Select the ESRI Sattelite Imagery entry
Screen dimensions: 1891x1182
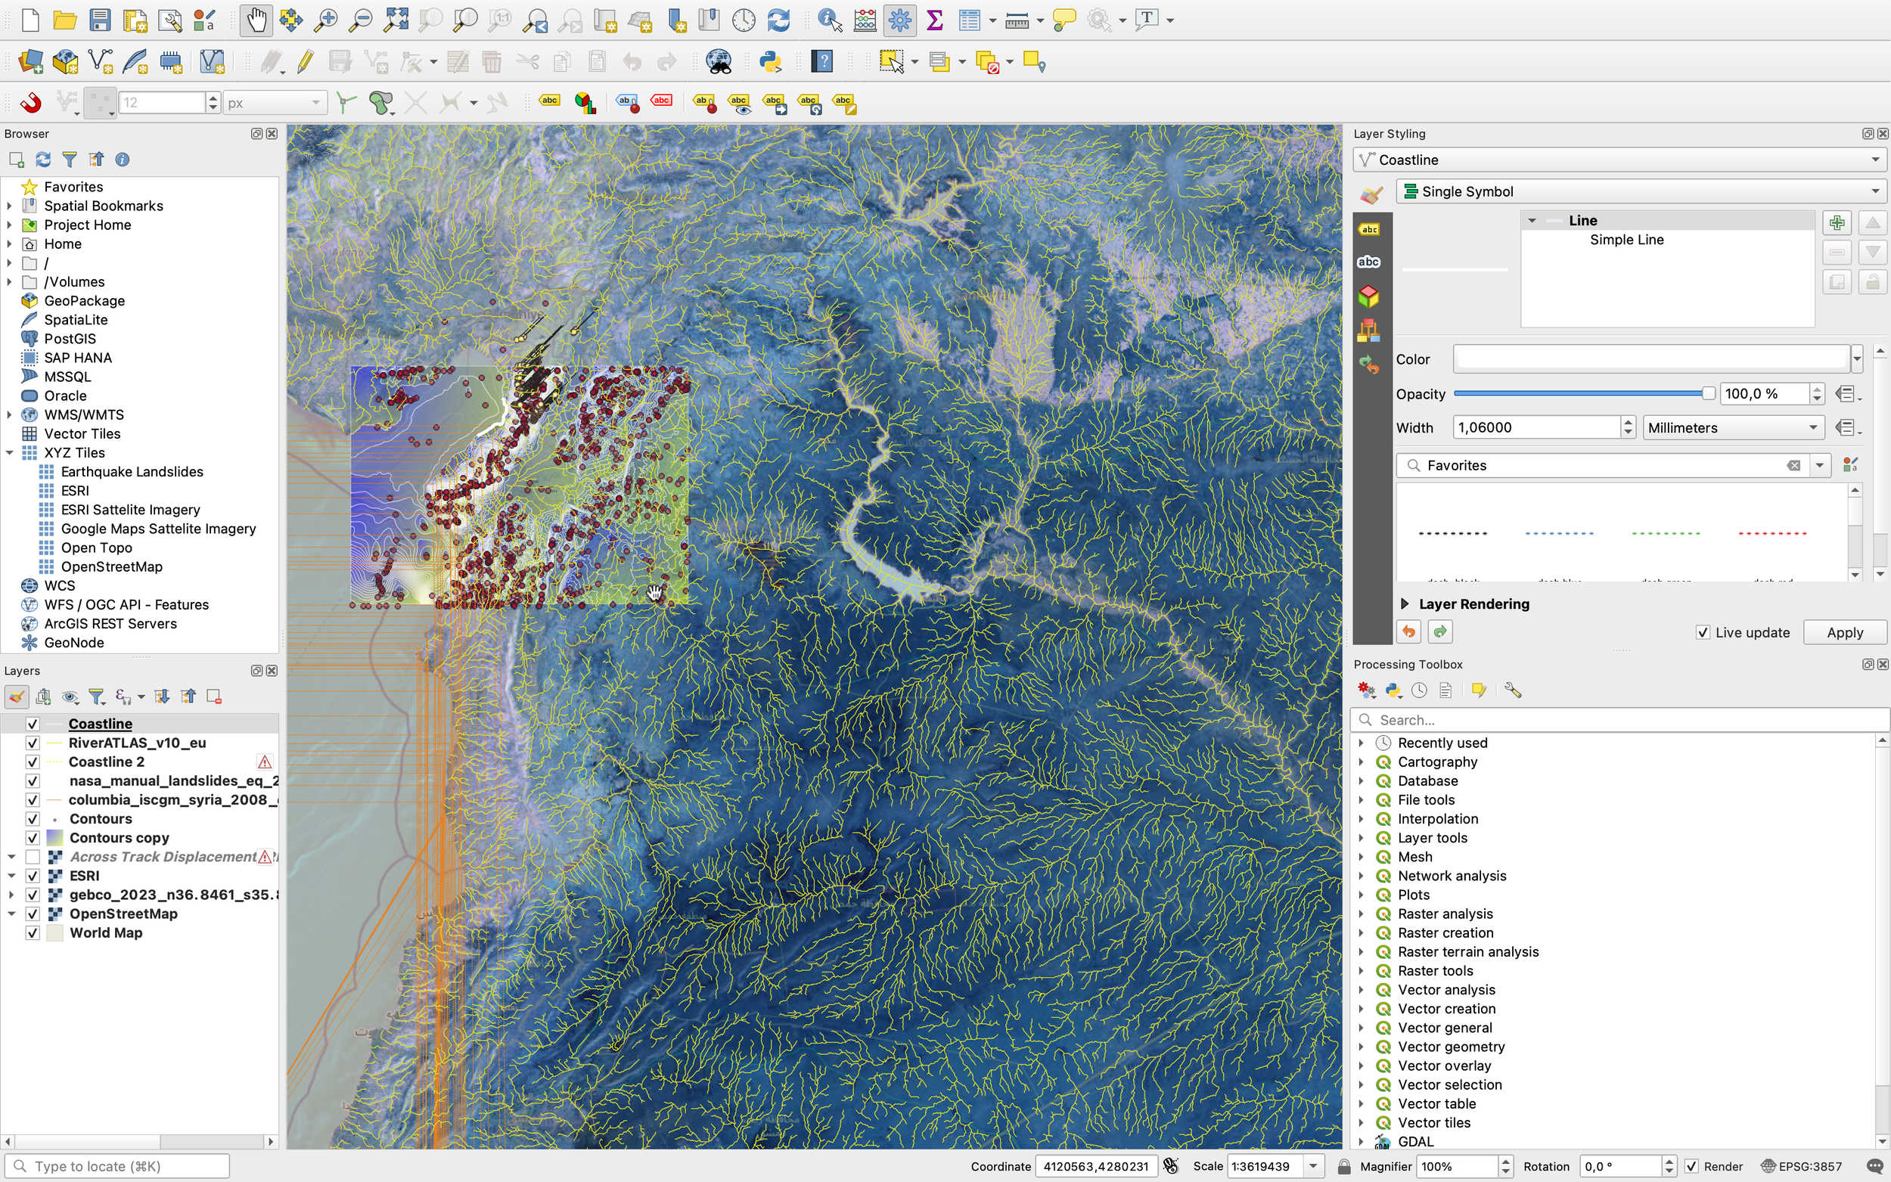[x=131, y=510]
